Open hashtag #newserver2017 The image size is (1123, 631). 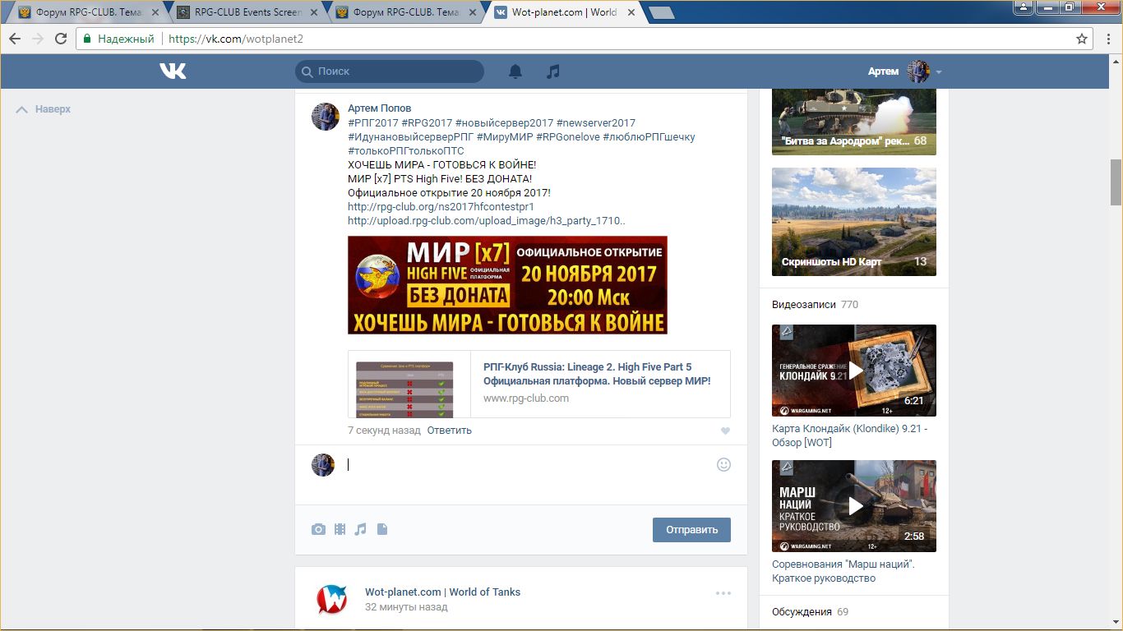point(596,123)
